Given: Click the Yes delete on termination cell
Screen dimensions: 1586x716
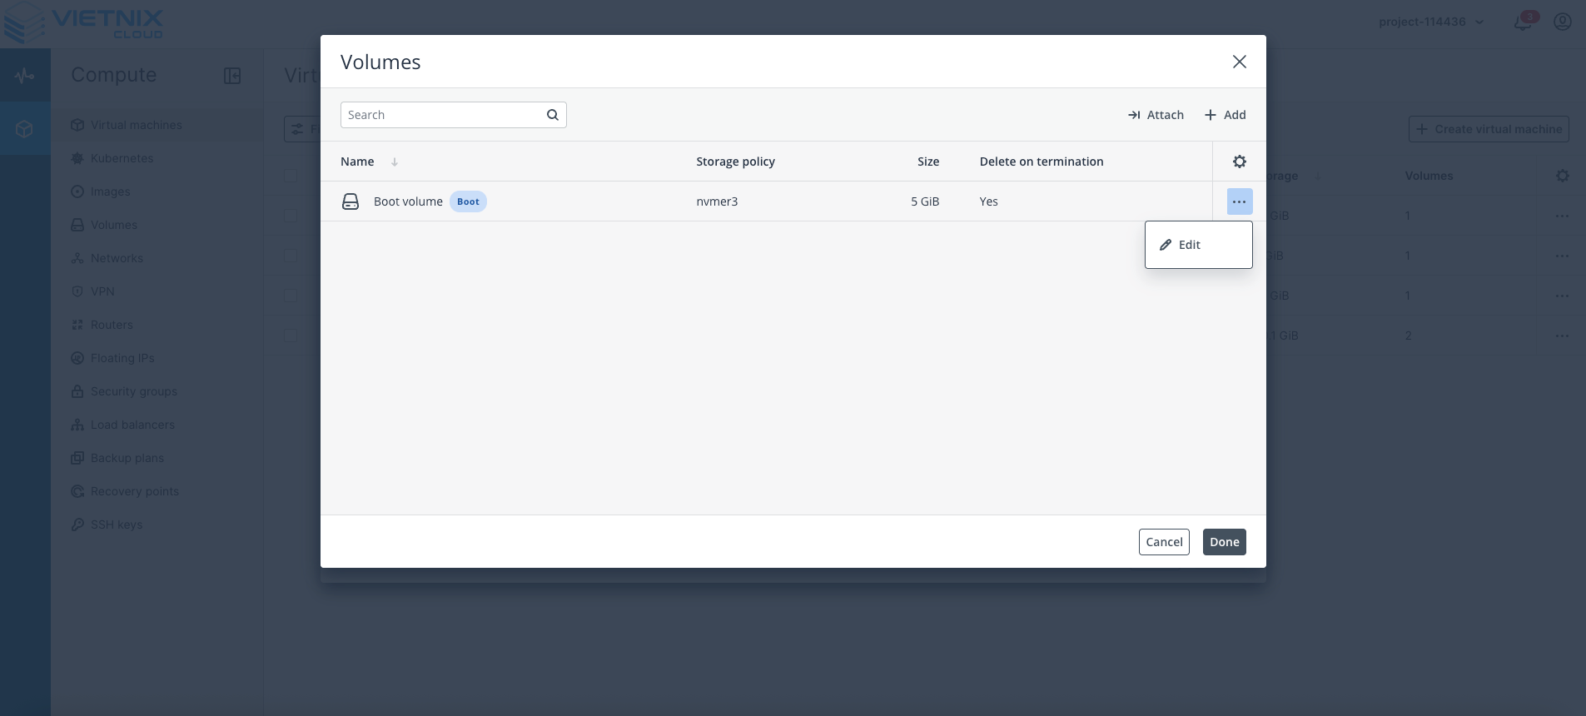Looking at the screenshot, I should (x=988, y=201).
